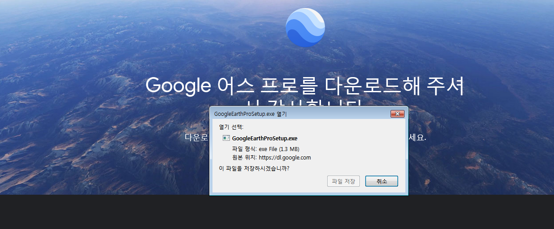554x229 pixels.
Task: Select the GoogleEarthProSetup.exe file name
Action: pos(265,138)
